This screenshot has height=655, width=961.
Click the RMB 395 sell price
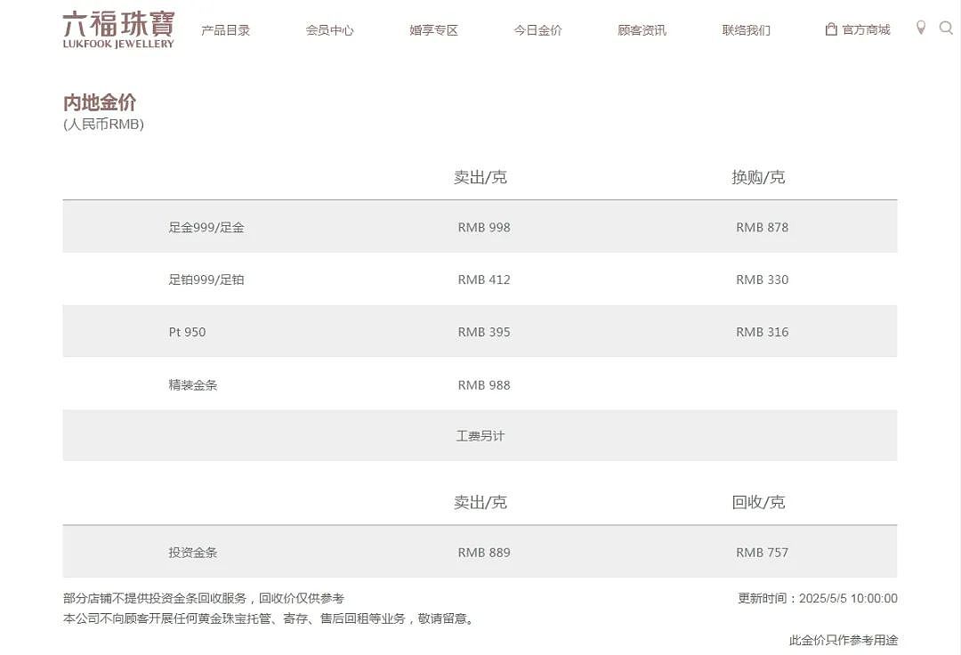point(484,332)
